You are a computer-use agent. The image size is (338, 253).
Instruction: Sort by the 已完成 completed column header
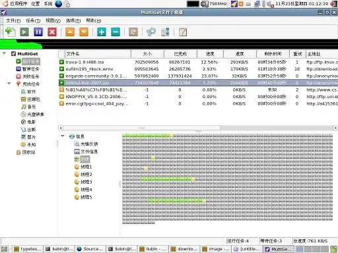click(x=180, y=54)
